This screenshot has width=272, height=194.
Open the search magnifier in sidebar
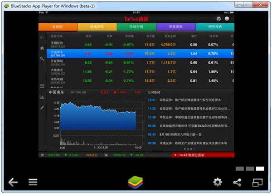(x=42, y=59)
